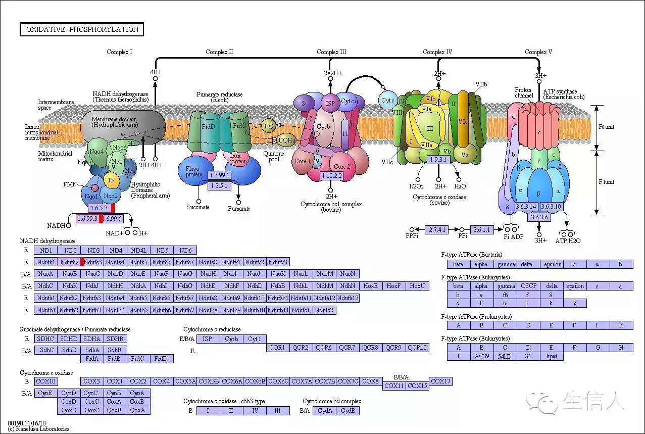Click the EC 2.7.4.1 enzyme box
Screen dimensions: 645x434
436,229
